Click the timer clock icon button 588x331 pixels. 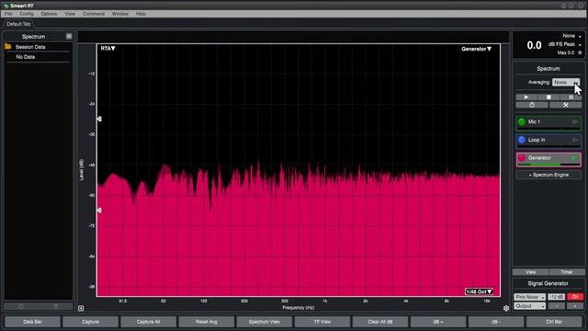(x=532, y=105)
